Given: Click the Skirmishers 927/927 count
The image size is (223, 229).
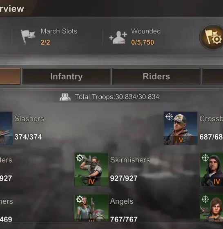Looking at the screenshot, I should (x=124, y=178).
